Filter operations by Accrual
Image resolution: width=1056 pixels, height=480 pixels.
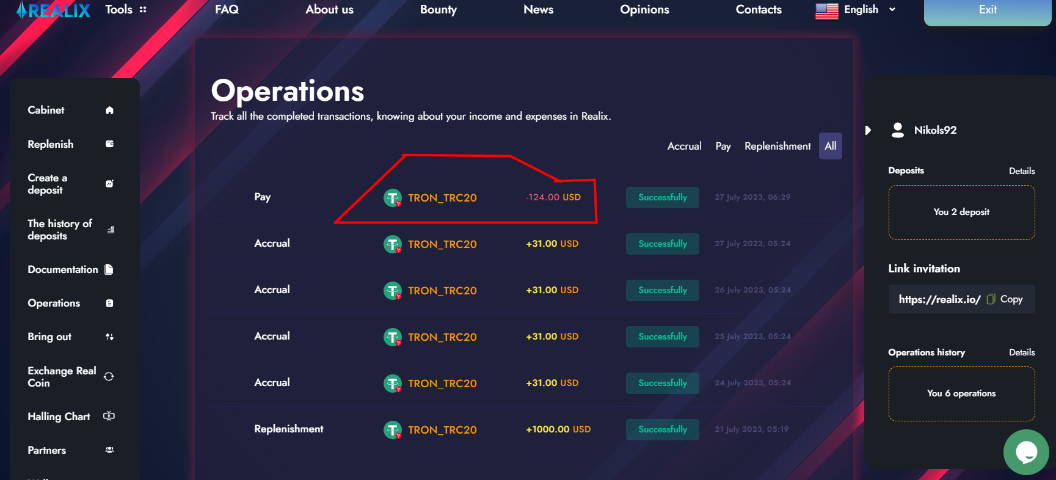pyautogui.click(x=684, y=147)
